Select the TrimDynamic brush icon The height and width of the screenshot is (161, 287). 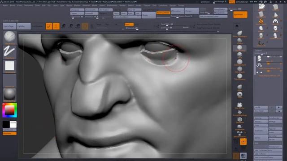(239, 76)
